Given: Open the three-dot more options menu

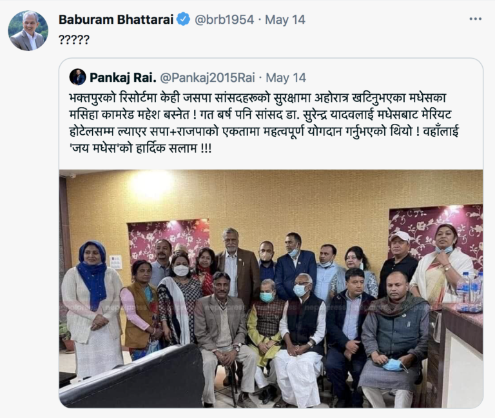Looking at the screenshot, I should click(476, 19).
